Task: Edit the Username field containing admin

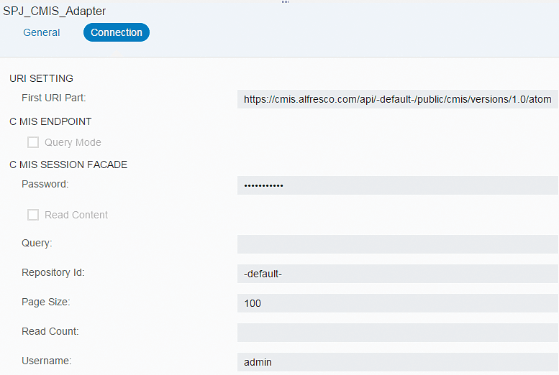Action: [x=398, y=362]
